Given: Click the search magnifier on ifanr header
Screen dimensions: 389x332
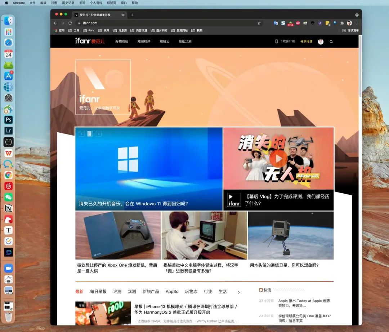Looking at the screenshot, I should click(331, 42).
